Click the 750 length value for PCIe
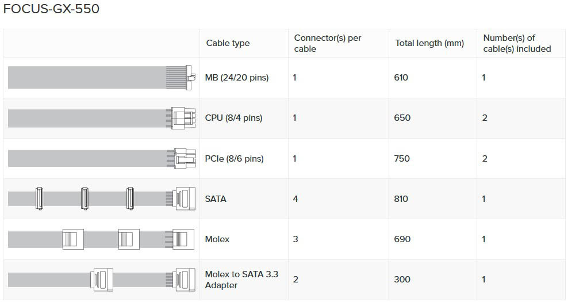This screenshot has width=568, height=302. 402,158
